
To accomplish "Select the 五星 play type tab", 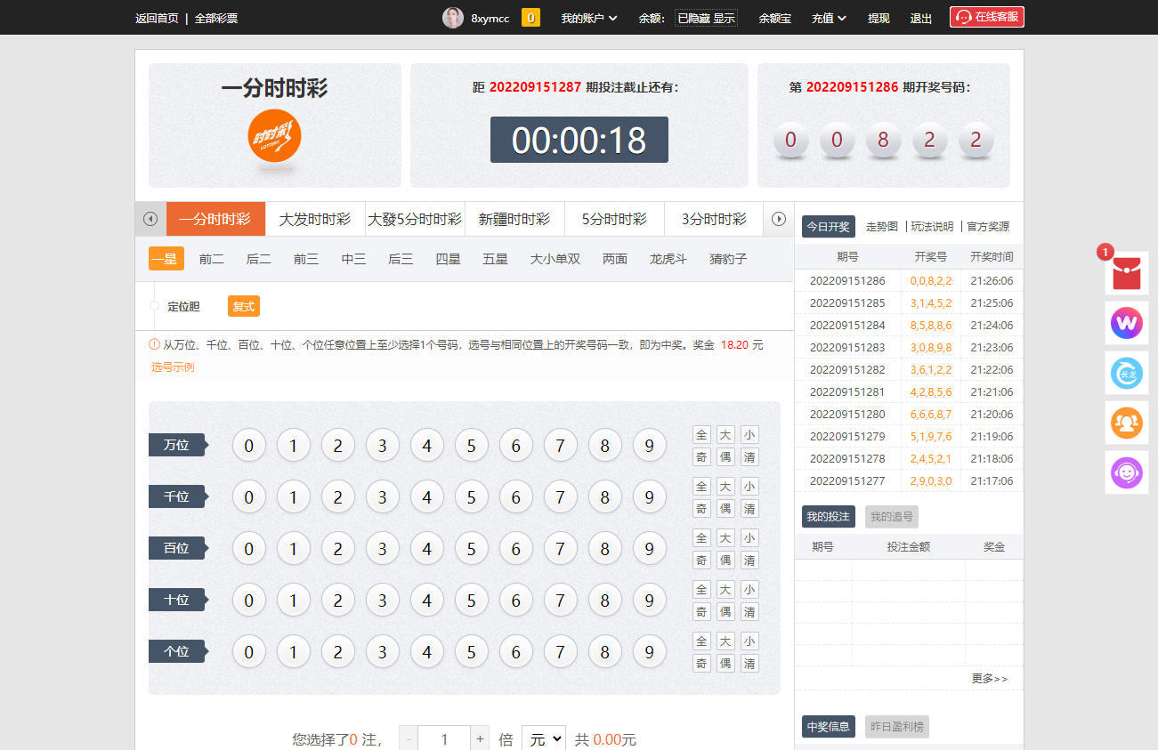I will (x=495, y=259).
